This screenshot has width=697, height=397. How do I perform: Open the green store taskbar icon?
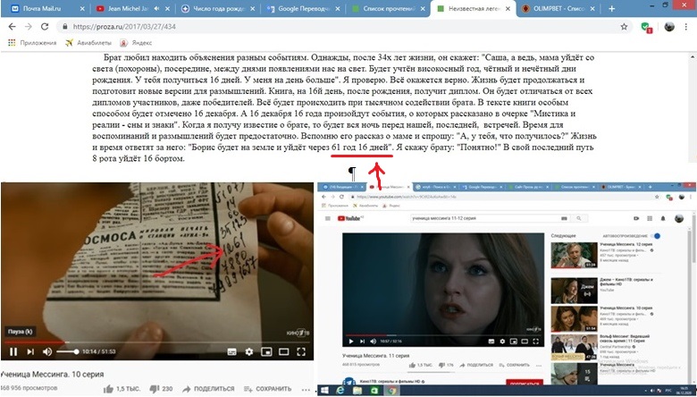[374, 391]
